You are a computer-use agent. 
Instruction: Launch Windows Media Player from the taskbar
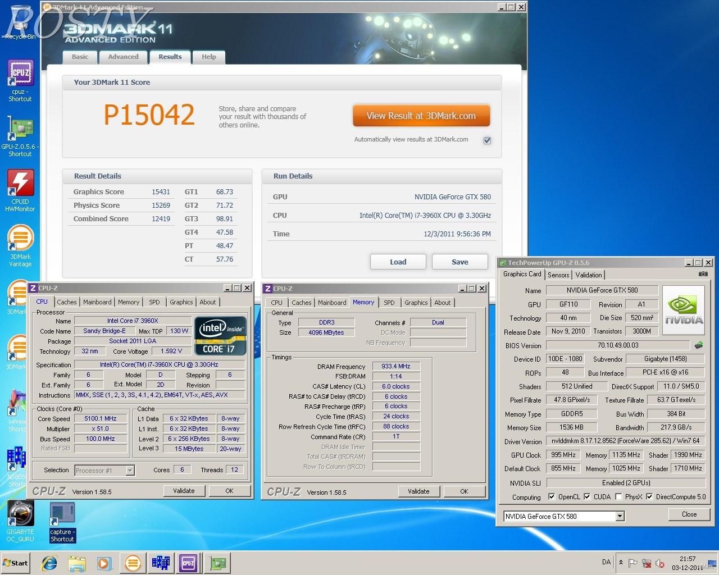(104, 563)
